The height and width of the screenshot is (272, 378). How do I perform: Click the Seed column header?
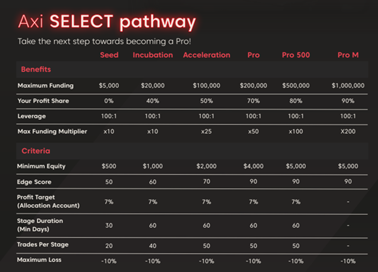coord(109,55)
